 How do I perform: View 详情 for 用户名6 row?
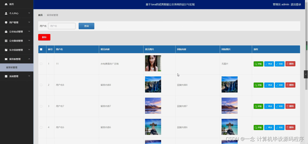258,127
